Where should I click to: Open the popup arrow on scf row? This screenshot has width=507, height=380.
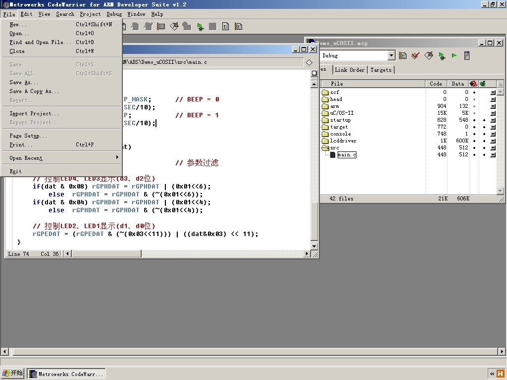click(x=493, y=93)
